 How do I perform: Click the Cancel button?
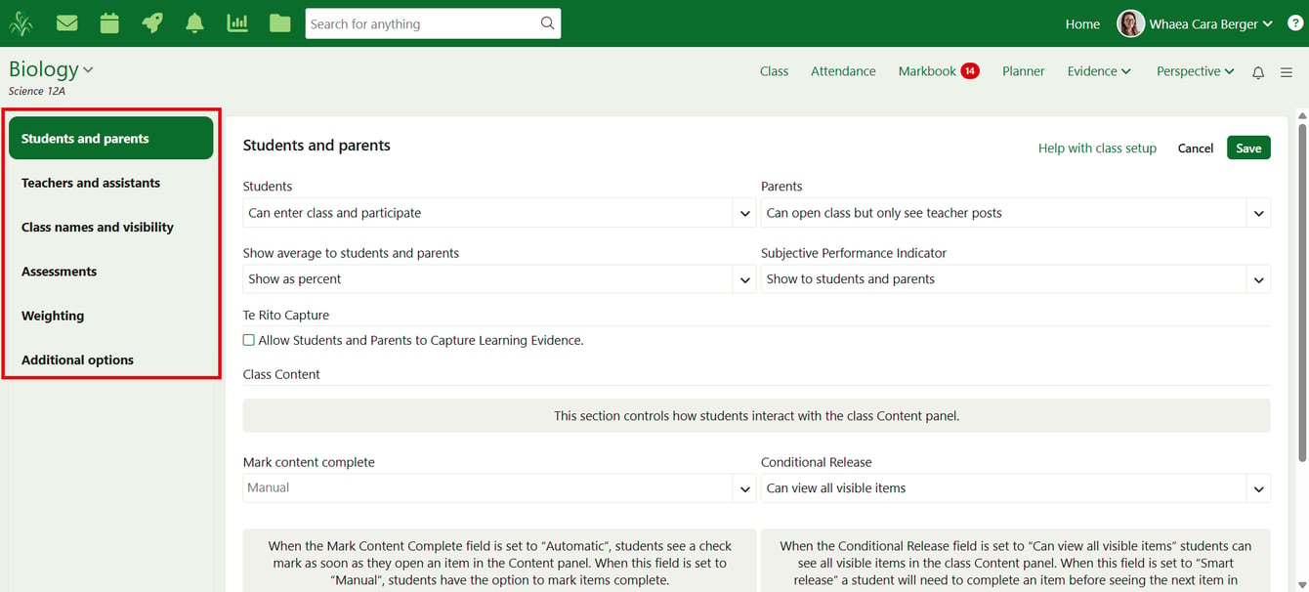click(x=1196, y=148)
